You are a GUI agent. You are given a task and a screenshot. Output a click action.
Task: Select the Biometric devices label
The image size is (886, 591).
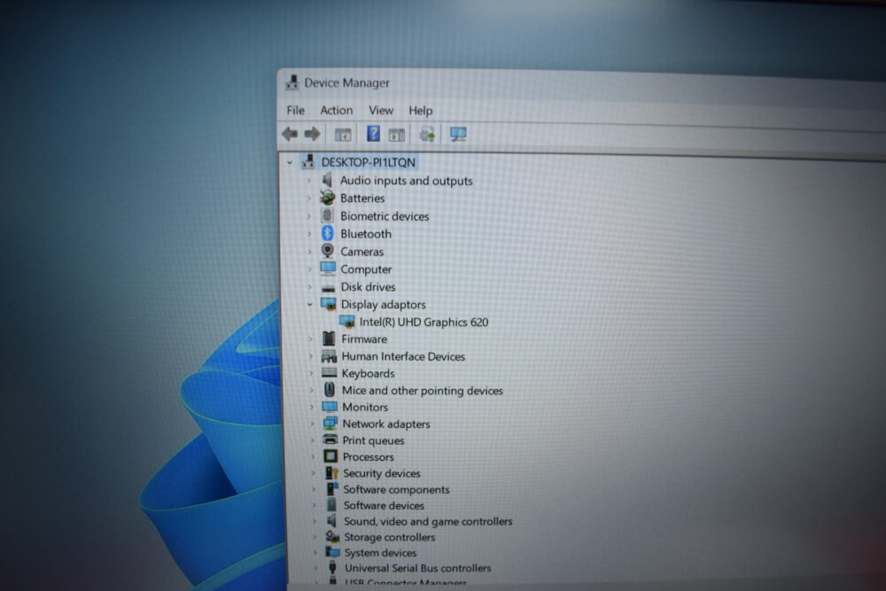pyautogui.click(x=385, y=216)
